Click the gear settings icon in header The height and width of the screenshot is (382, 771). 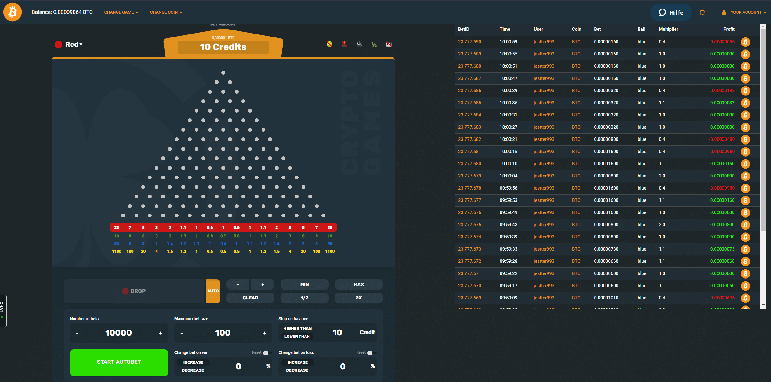[x=702, y=12]
